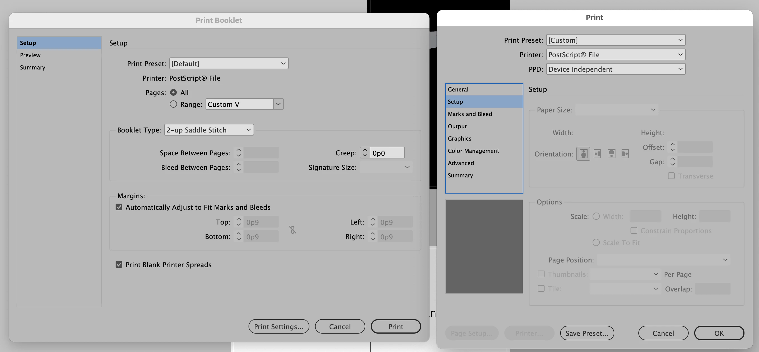
Task: Click into the Creep value field
Action: tap(386, 153)
